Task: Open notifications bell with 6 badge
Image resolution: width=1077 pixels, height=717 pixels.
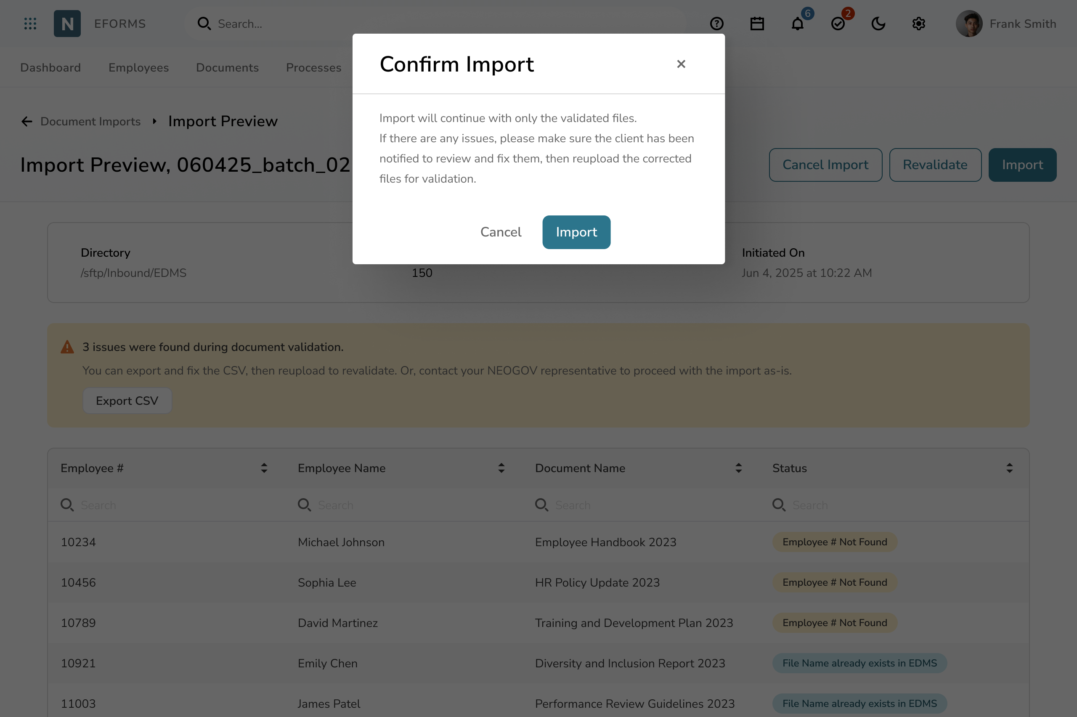Action: [797, 24]
